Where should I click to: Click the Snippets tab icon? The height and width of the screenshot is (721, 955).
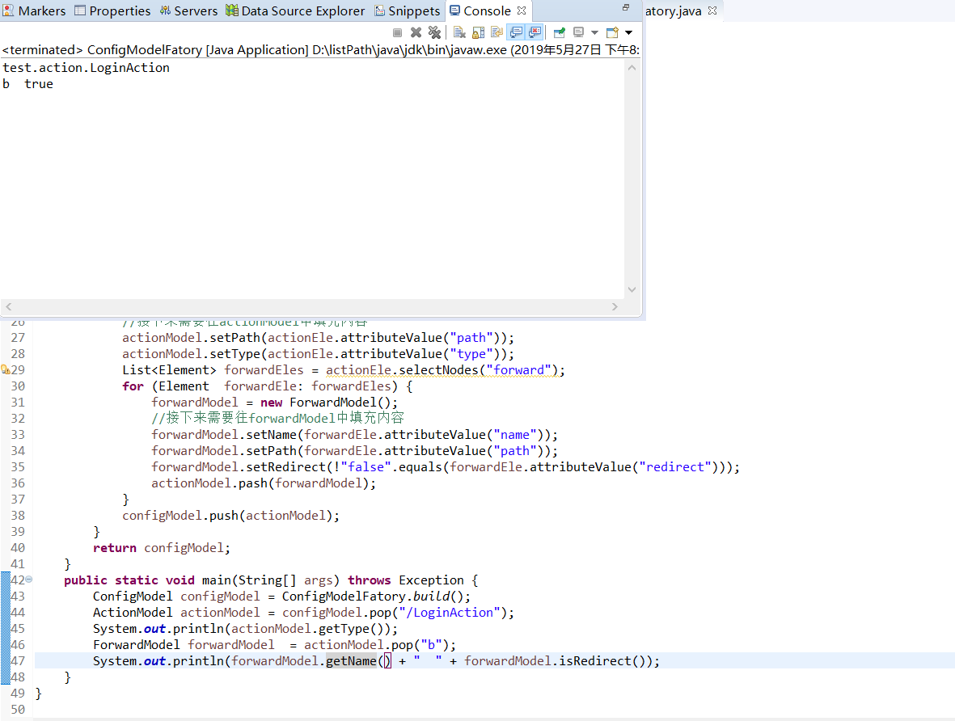pyautogui.click(x=379, y=11)
